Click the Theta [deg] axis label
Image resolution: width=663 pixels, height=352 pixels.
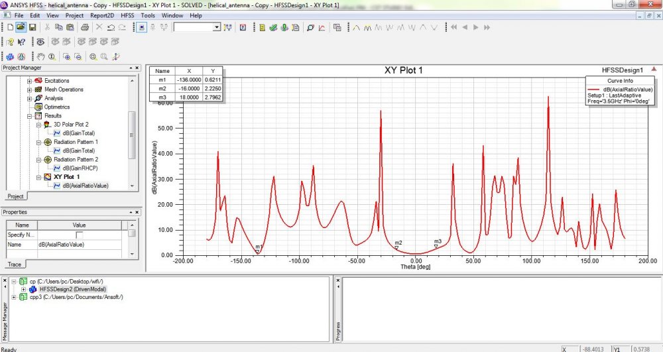(x=415, y=267)
